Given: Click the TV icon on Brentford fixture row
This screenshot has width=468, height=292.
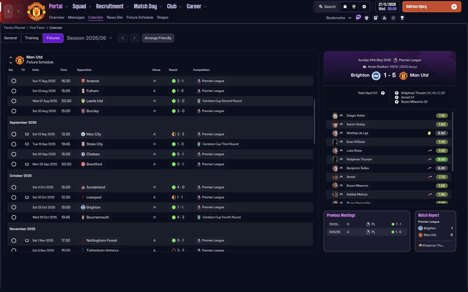Looking at the screenshot, I should (27, 164).
